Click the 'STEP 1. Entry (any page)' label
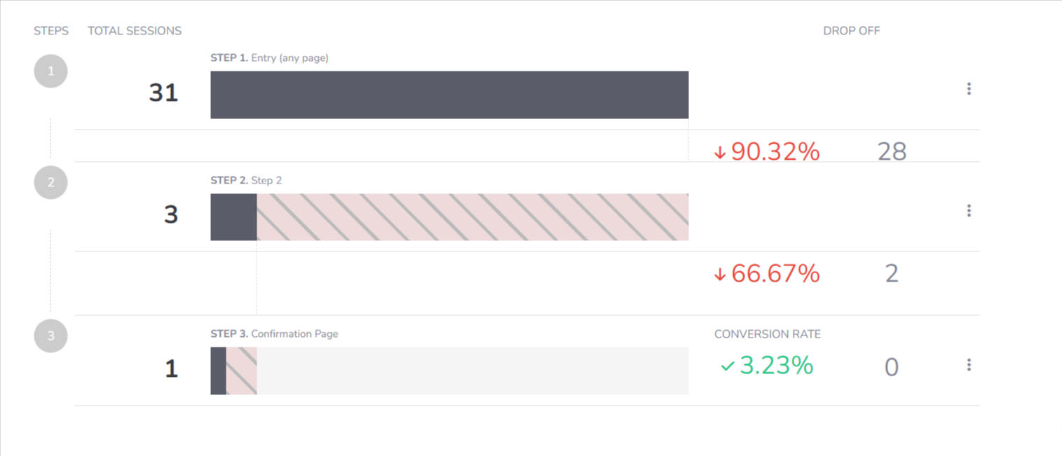The image size is (1062, 456). [269, 58]
